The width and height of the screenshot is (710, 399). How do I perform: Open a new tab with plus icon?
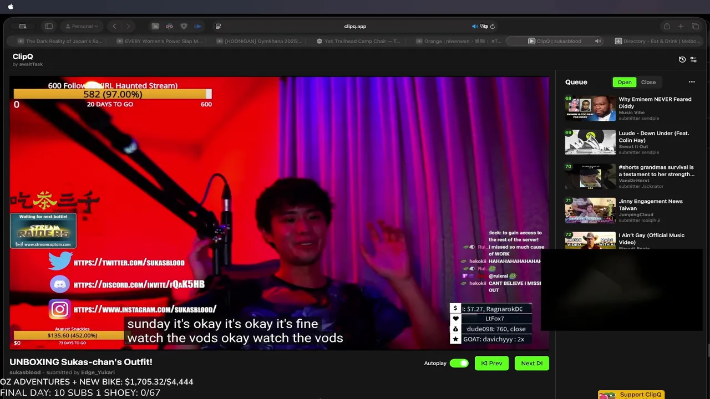pos(681,26)
